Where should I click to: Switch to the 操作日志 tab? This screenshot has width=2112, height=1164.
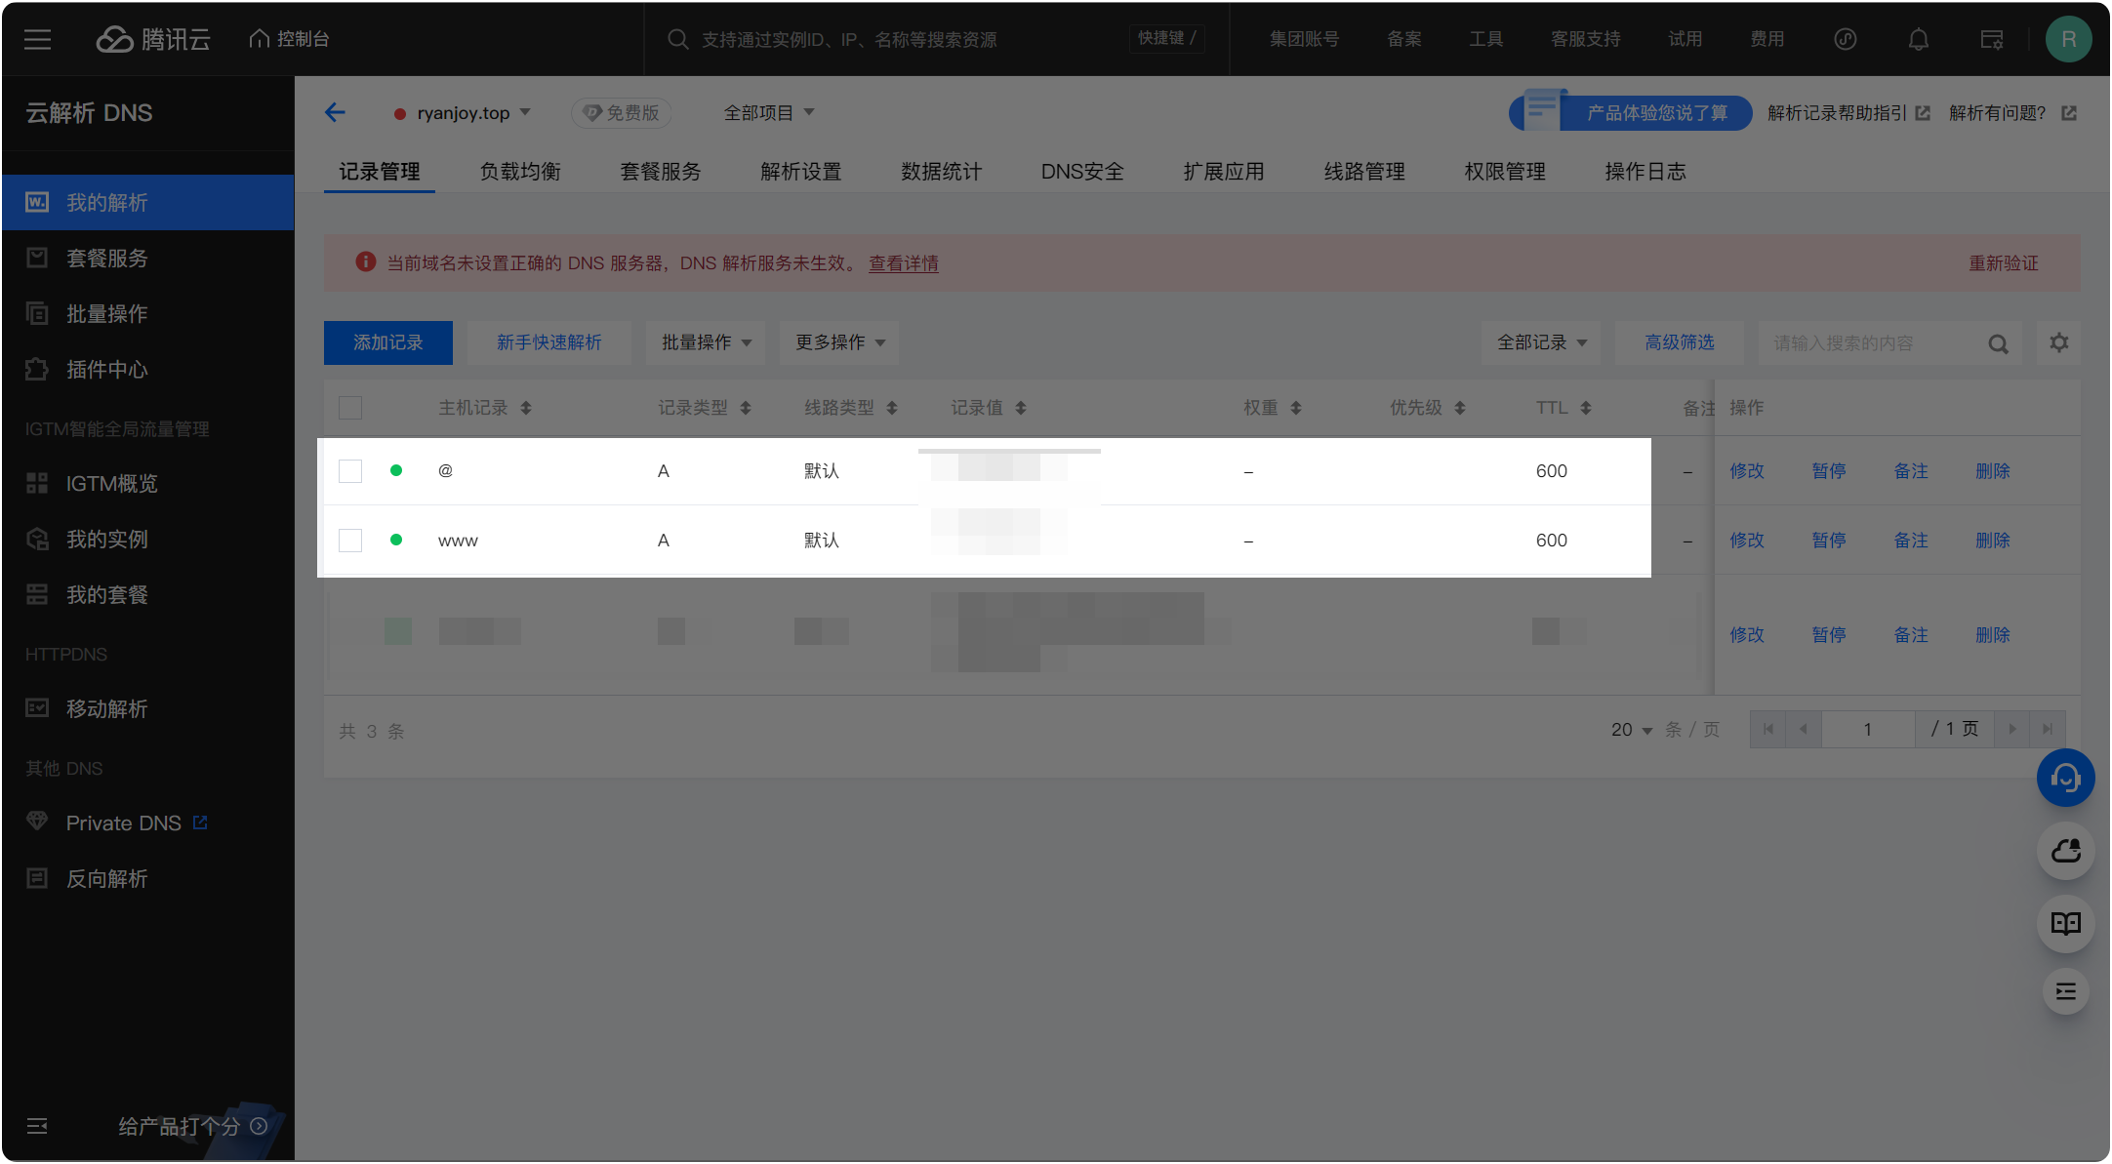click(1645, 171)
